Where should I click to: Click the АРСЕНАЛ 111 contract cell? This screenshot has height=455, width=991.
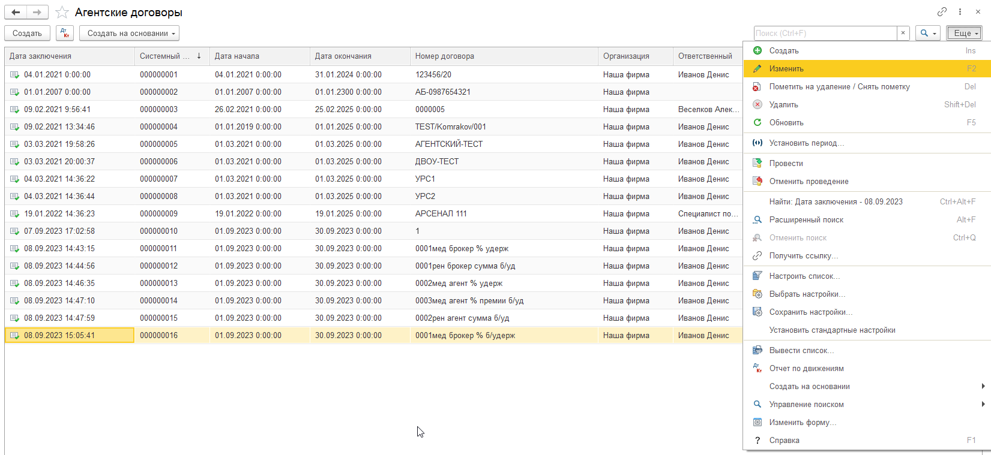[x=504, y=213]
